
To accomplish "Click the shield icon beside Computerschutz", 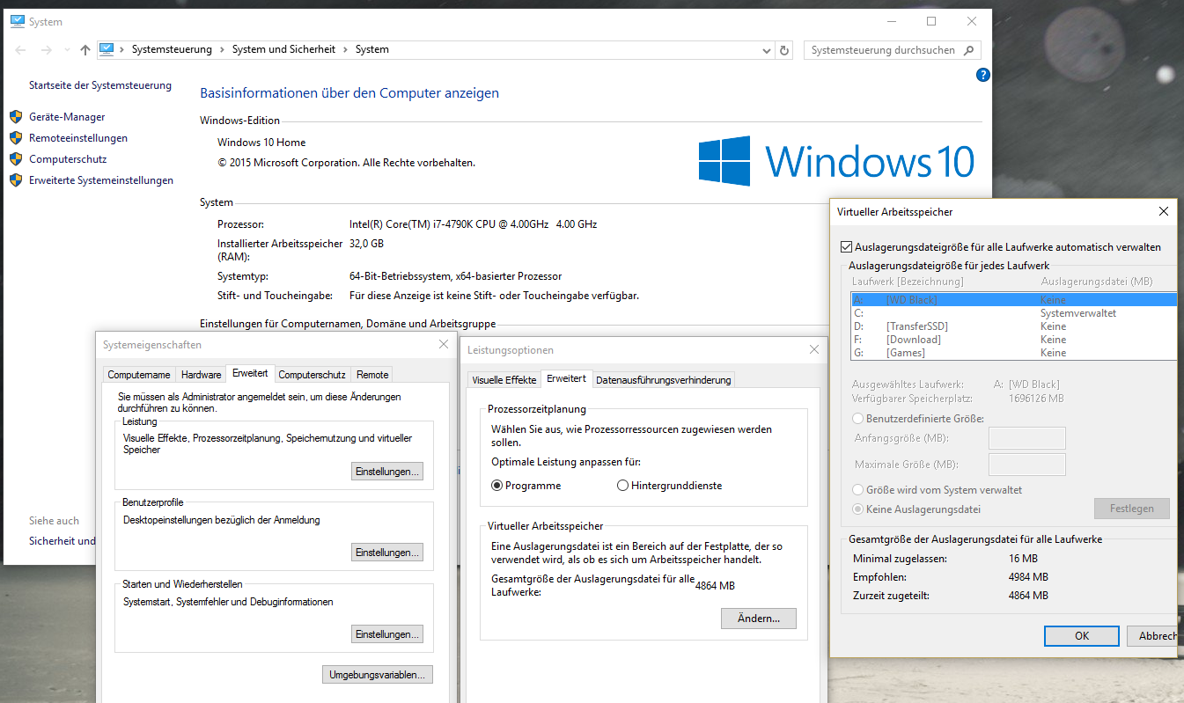I will pos(15,158).
